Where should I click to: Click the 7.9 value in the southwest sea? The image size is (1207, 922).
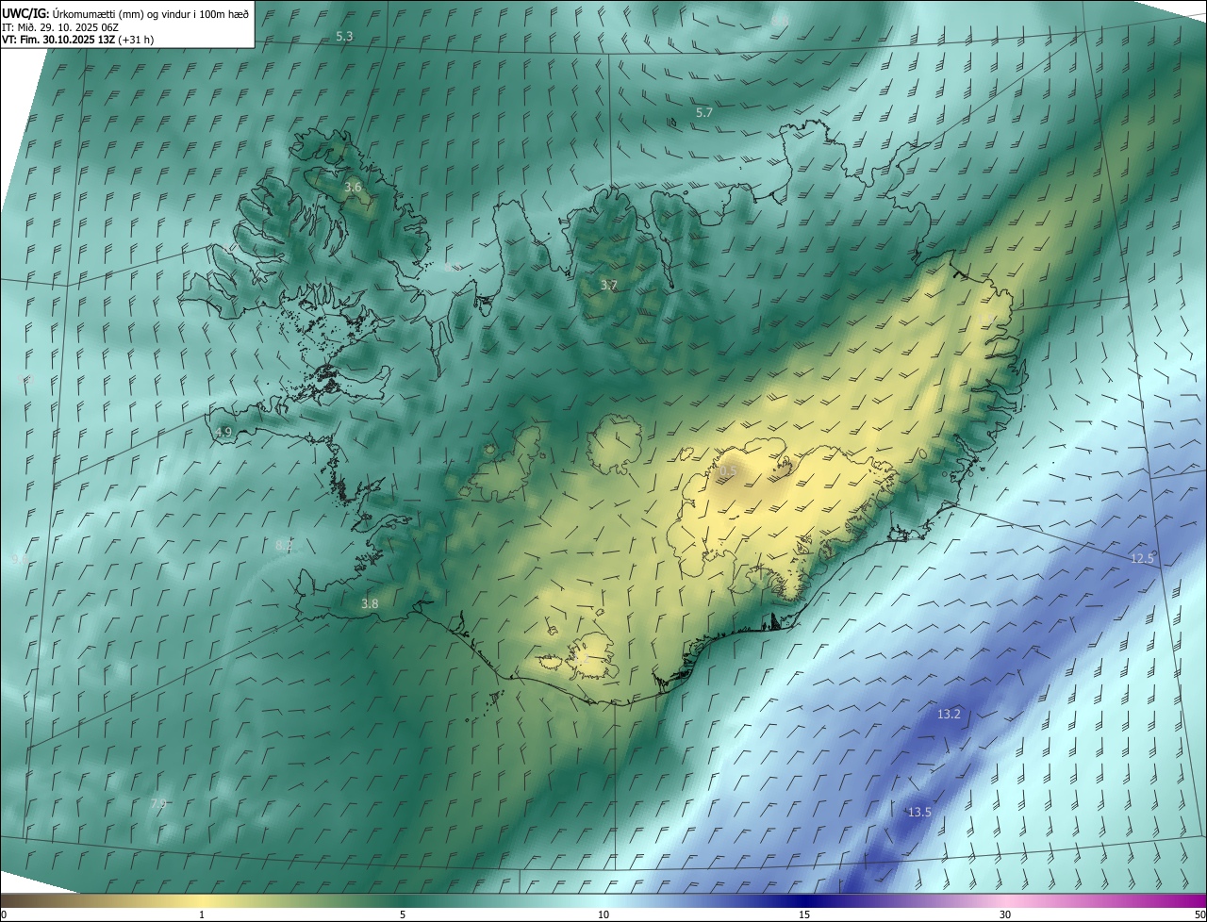pyautogui.click(x=158, y=803)
